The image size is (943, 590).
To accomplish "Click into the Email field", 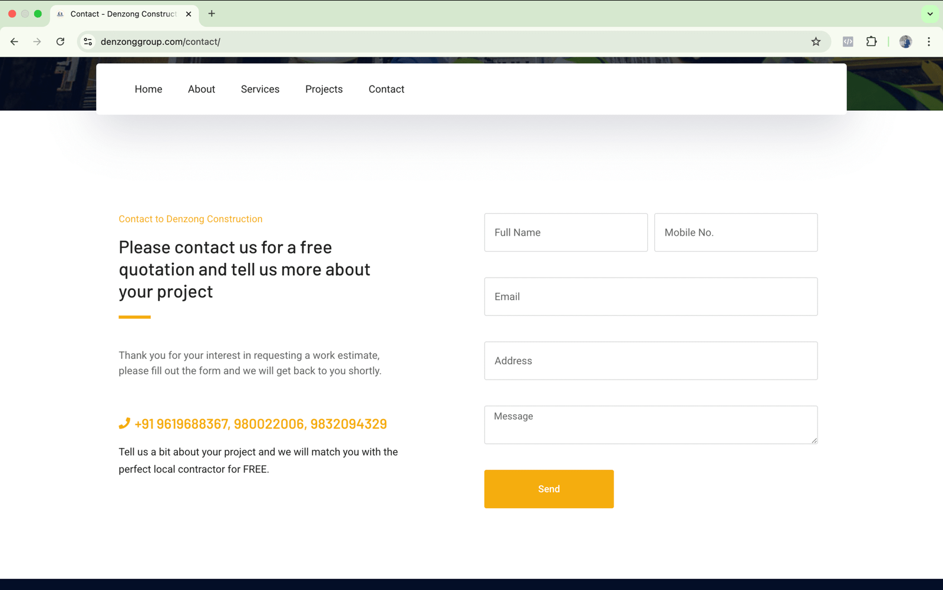I will (650, 296).
